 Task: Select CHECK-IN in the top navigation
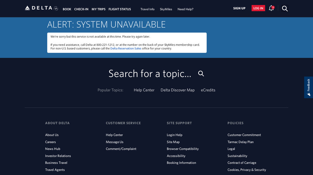click(81, 9)
